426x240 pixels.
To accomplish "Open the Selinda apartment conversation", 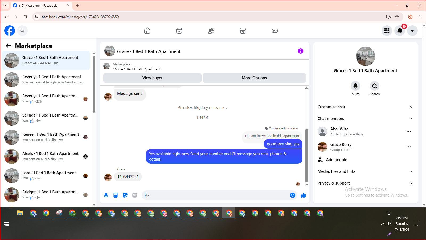I will point(46,118).
